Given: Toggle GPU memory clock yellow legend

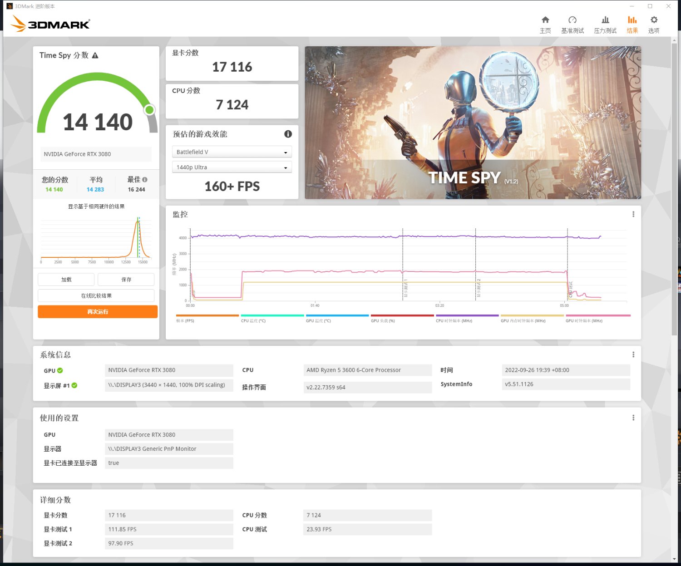Looking at the screenshot, I should (x=532, y=315).
